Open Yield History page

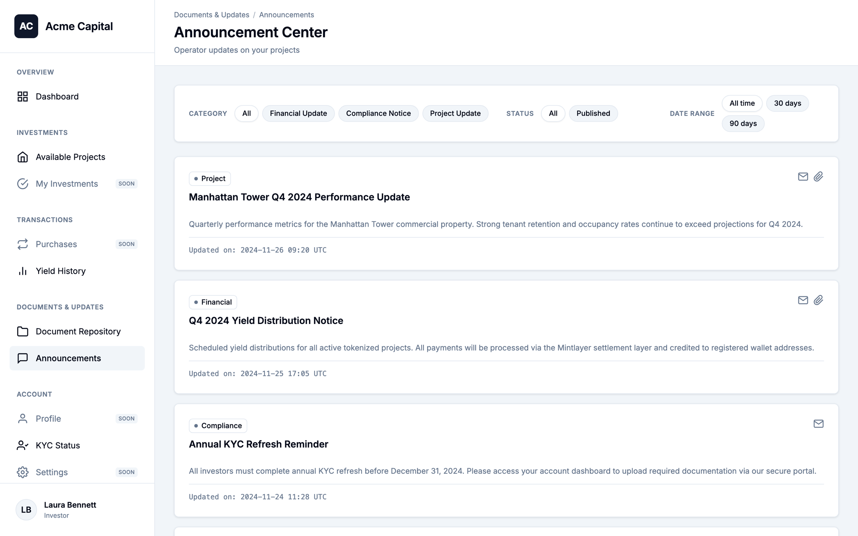[x=77, y=271]
